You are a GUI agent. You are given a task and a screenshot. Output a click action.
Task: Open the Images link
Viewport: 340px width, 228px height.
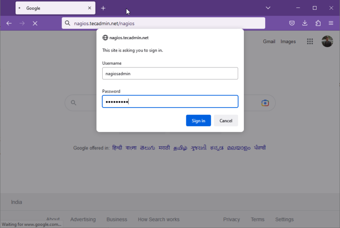tap(288, 41)
